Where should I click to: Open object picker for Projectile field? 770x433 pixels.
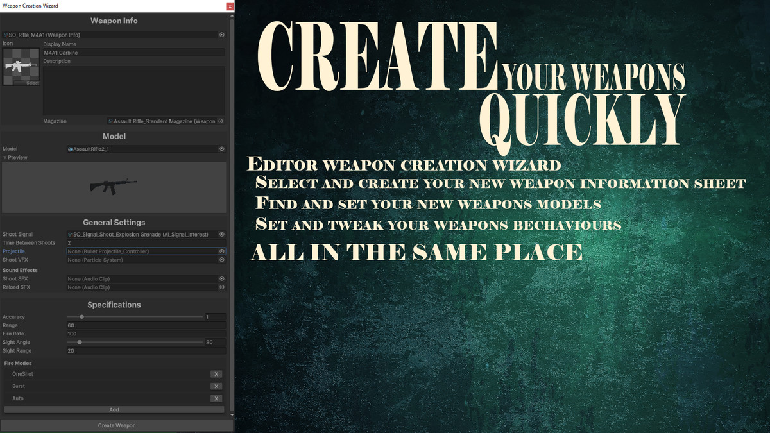222,251
